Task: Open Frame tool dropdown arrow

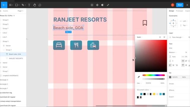Action: pyautogui.click(x=12, y=5)
